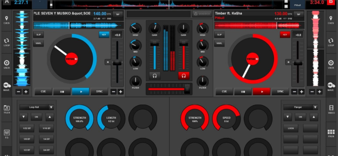Select next effect on right deck

pyautogui.click(x=314, y=117)
